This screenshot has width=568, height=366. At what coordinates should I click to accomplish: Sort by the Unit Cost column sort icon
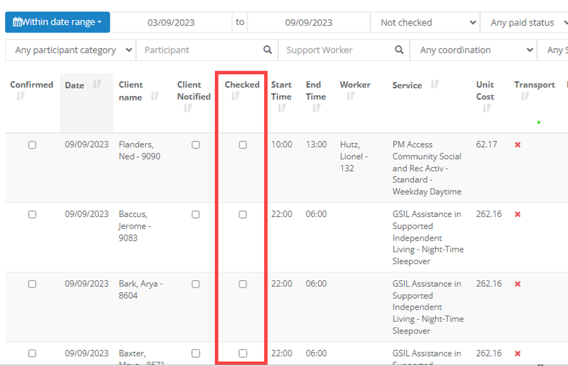[487, 108]
